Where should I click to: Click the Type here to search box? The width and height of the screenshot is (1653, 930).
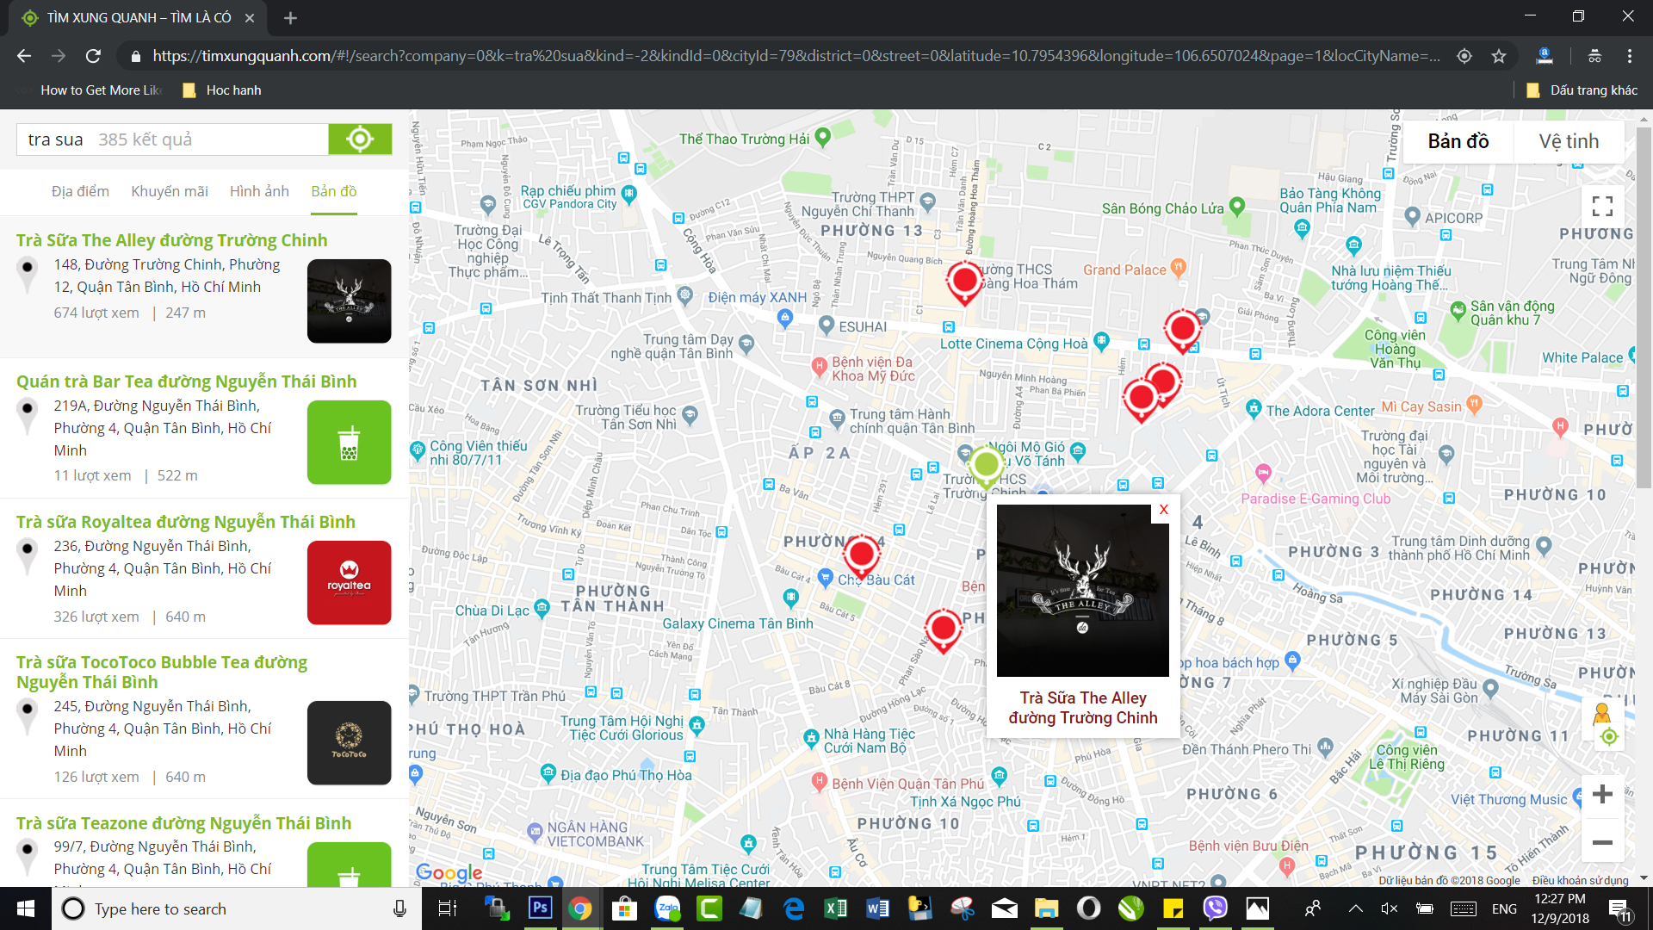click(236, 908)
